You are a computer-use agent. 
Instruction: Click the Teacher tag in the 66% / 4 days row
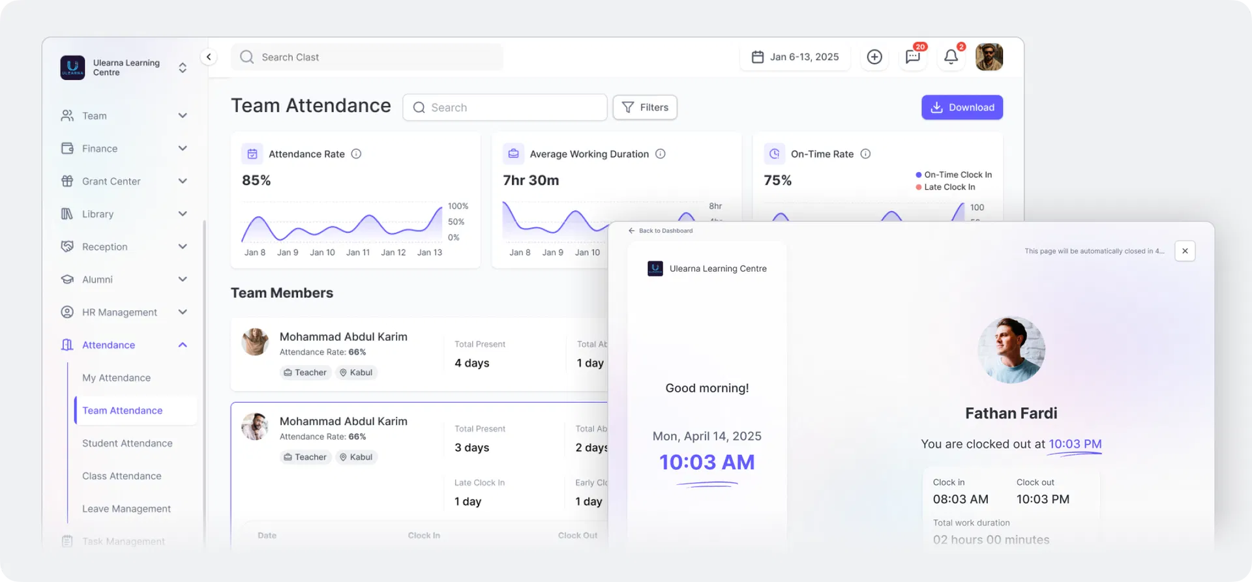(305, 373)
